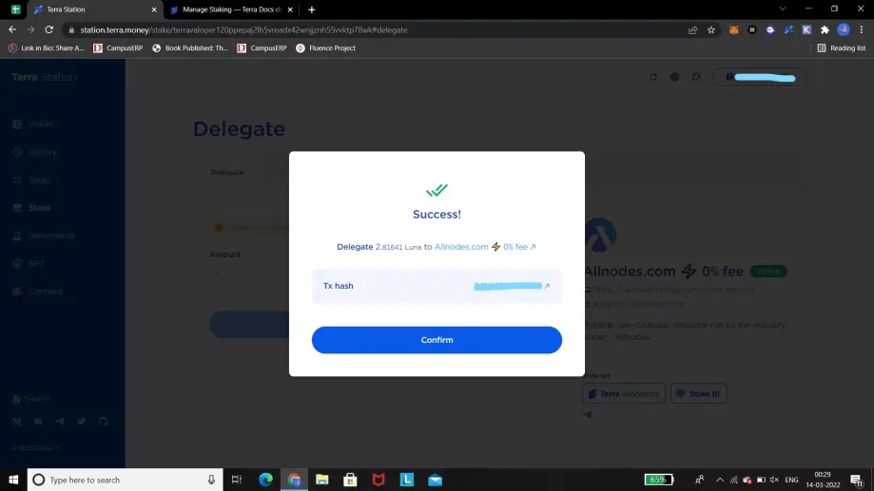This screenshot has width=874, height=491.
Task: Open History in Terra Station sidebar
Action: [34, 152]
